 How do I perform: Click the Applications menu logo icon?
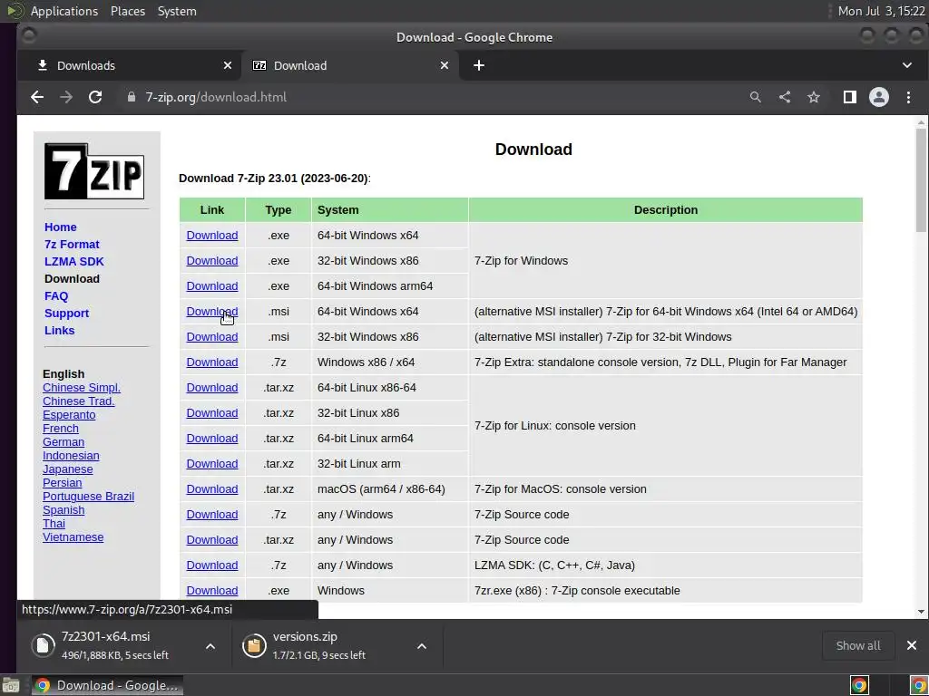(x=15, y=11)
